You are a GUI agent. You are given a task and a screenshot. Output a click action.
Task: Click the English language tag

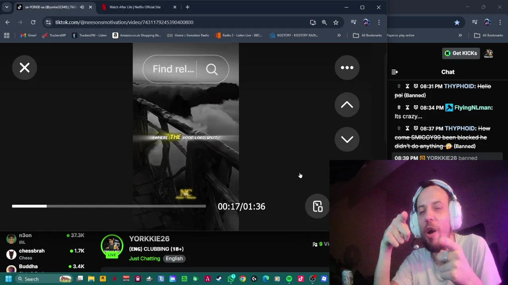174,258
